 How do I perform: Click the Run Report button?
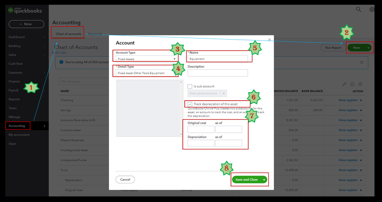[x=333, y=48]
